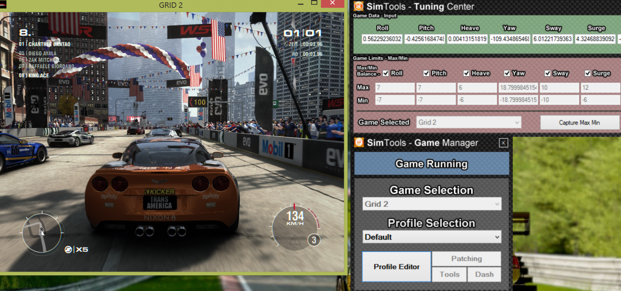
Task: Open the Dash button in Game Manager
Action: coord(484,274)
